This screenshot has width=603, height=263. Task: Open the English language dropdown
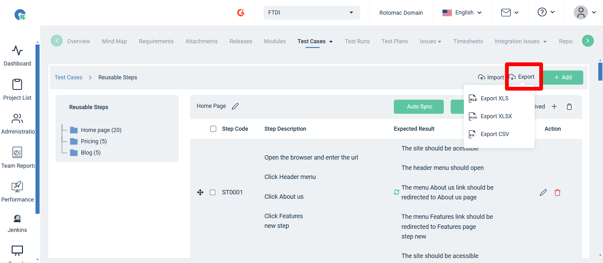point(462,13)
